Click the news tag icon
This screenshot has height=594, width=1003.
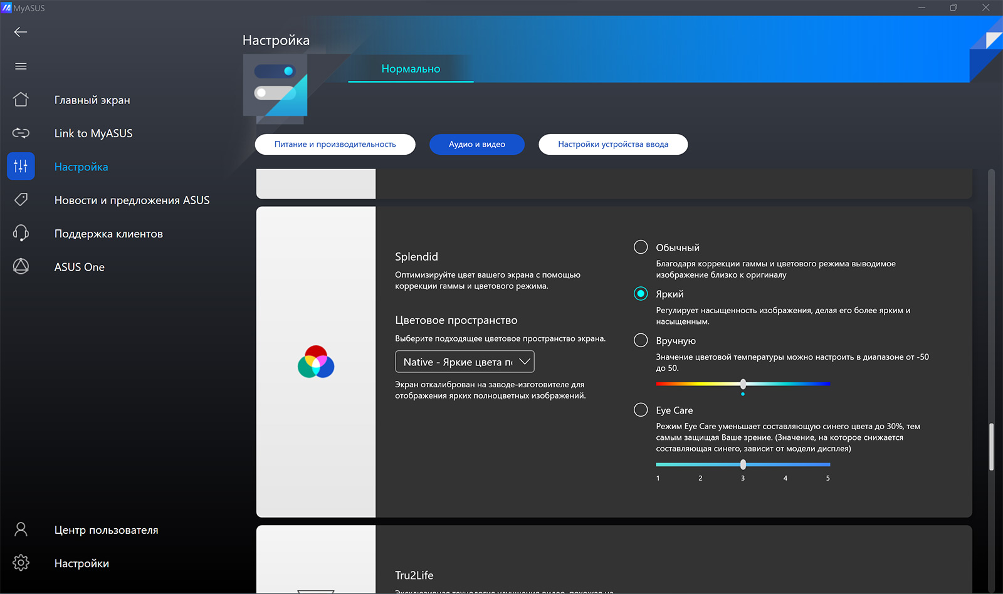coord(21,200)
